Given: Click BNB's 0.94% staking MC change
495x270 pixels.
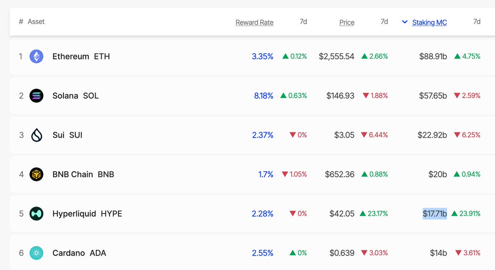Looking at the screenshot, I should (x=467, y=174).
